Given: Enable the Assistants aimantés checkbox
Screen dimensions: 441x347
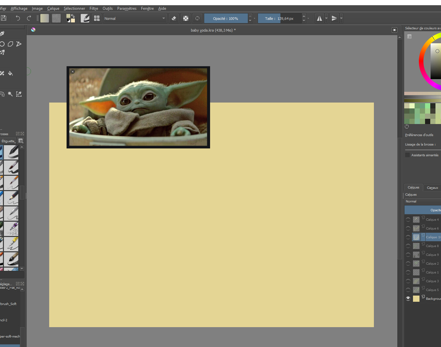Looking at the screenshot, I should pyautogui.click(x=407, y=155).
